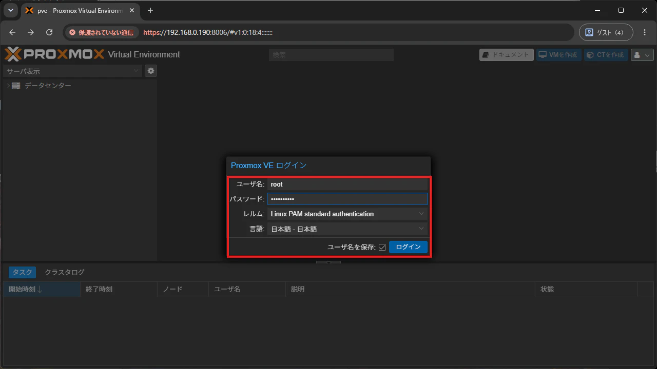Screen dimensions: 657x369
Task: Click the insecure connection warning icon
Action: coord(72,32)
